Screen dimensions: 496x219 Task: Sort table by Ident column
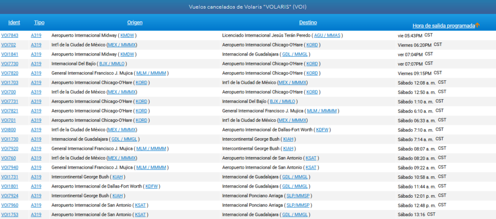click(14, 22)
